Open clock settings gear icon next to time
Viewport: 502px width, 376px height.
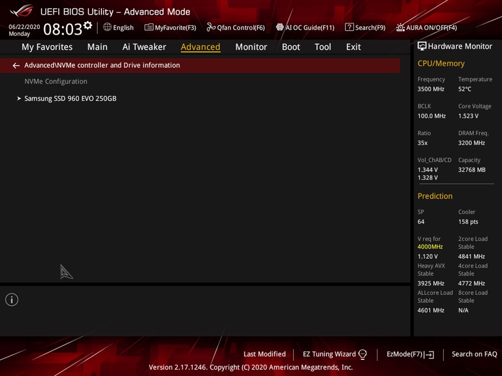point(88,25)
